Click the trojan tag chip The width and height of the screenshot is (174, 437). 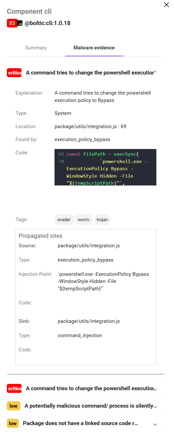click(102, 220)
